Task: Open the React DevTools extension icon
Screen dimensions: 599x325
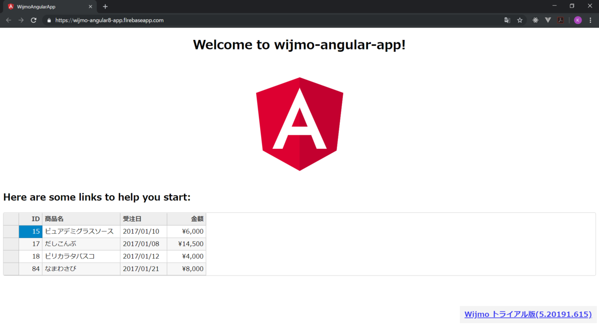Action: point(535,20)
